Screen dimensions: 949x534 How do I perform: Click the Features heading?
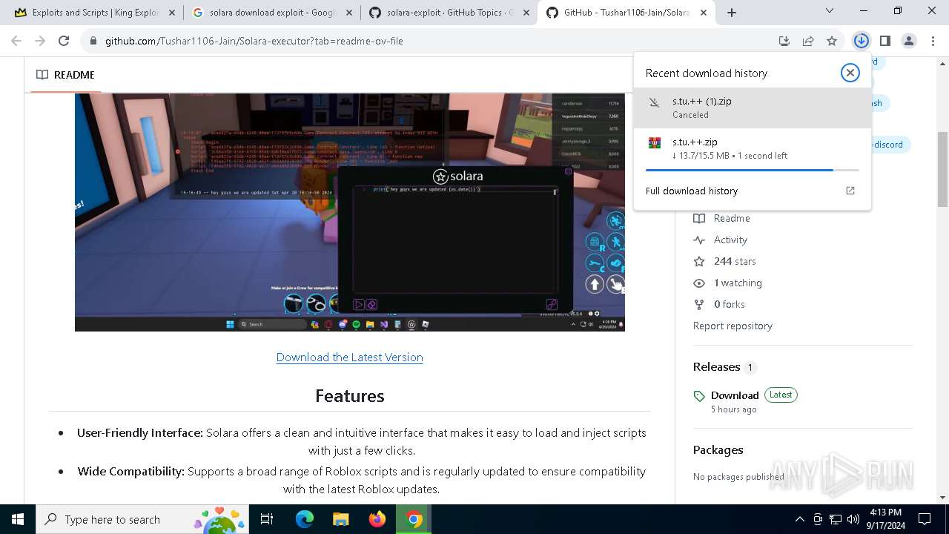pyautogui.click(x=349, y=396)
